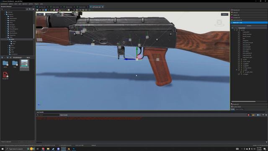This screenshot has height=151, width=268.
Task: Open the Windows menu
Action: click(25, 4)
